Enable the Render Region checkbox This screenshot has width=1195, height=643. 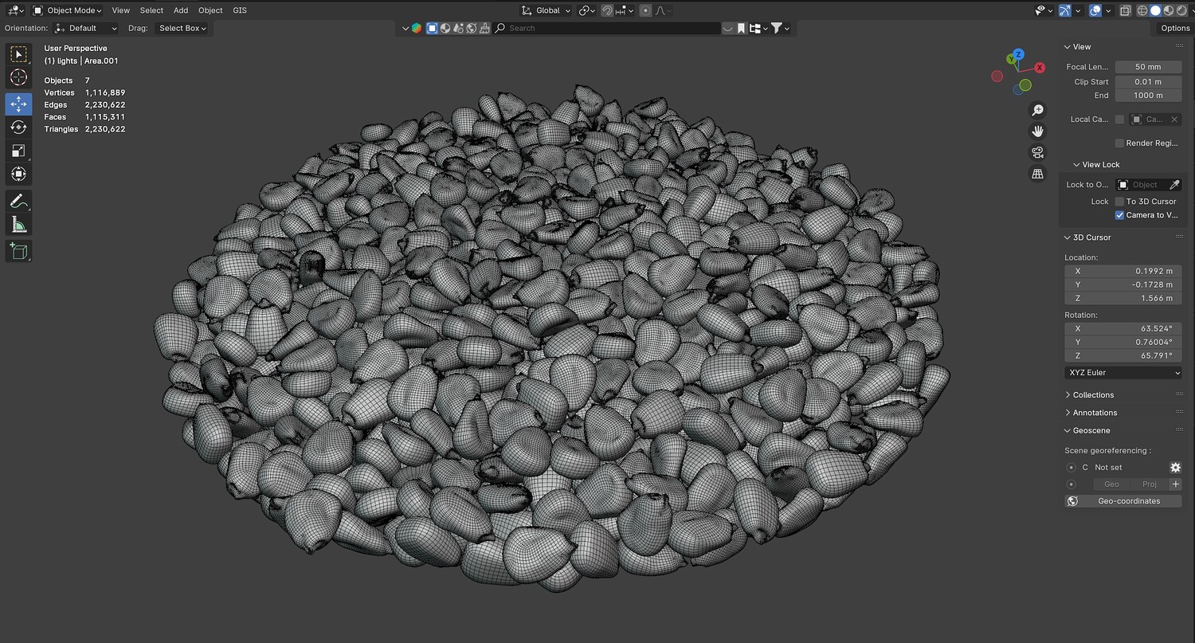[1119, 143]
